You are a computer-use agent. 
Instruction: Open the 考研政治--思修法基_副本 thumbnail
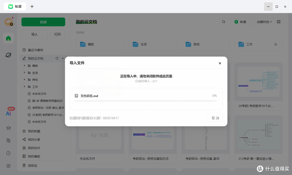click(x=205, y=138)
